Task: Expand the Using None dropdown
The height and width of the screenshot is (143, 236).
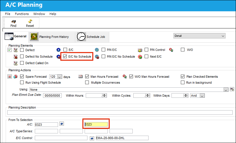Action: (226, 90)
